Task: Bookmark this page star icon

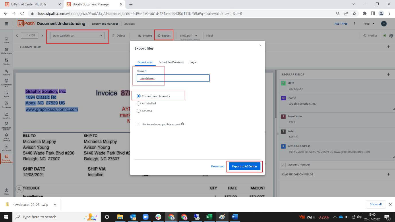Action: point(354,13)
